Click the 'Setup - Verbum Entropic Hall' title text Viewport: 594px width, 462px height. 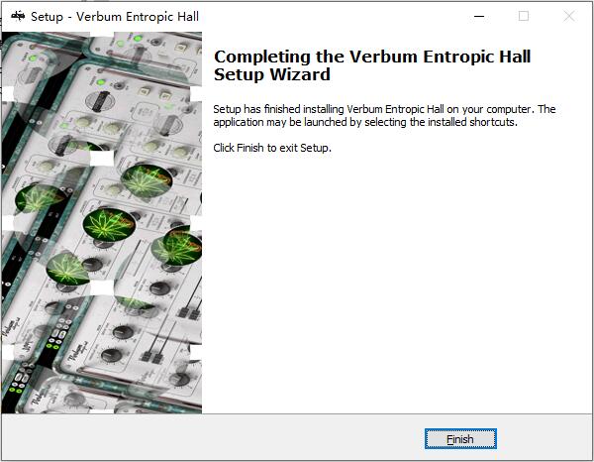coord(115,17)
